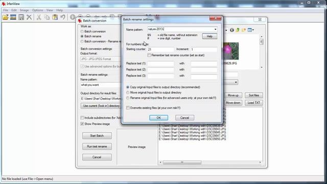Go up one folder level icon

coord(238,30)
